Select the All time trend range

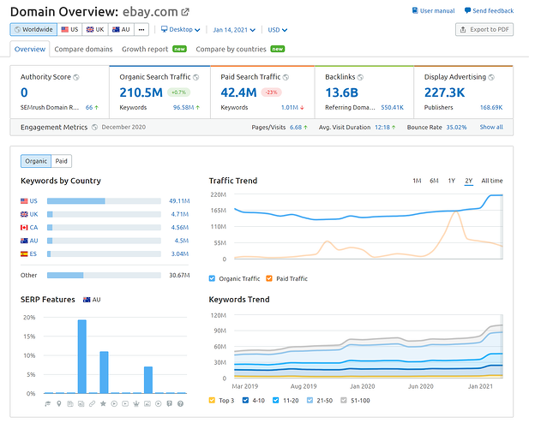(x=492, y=181)
